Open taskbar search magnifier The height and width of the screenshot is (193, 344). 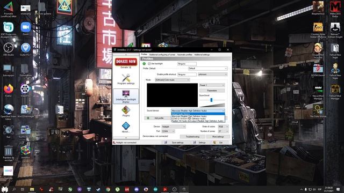pos(14,189)
